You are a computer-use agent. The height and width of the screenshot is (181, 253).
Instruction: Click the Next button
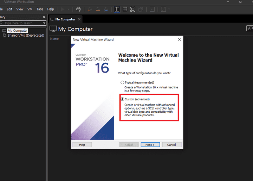click(150, 145)
